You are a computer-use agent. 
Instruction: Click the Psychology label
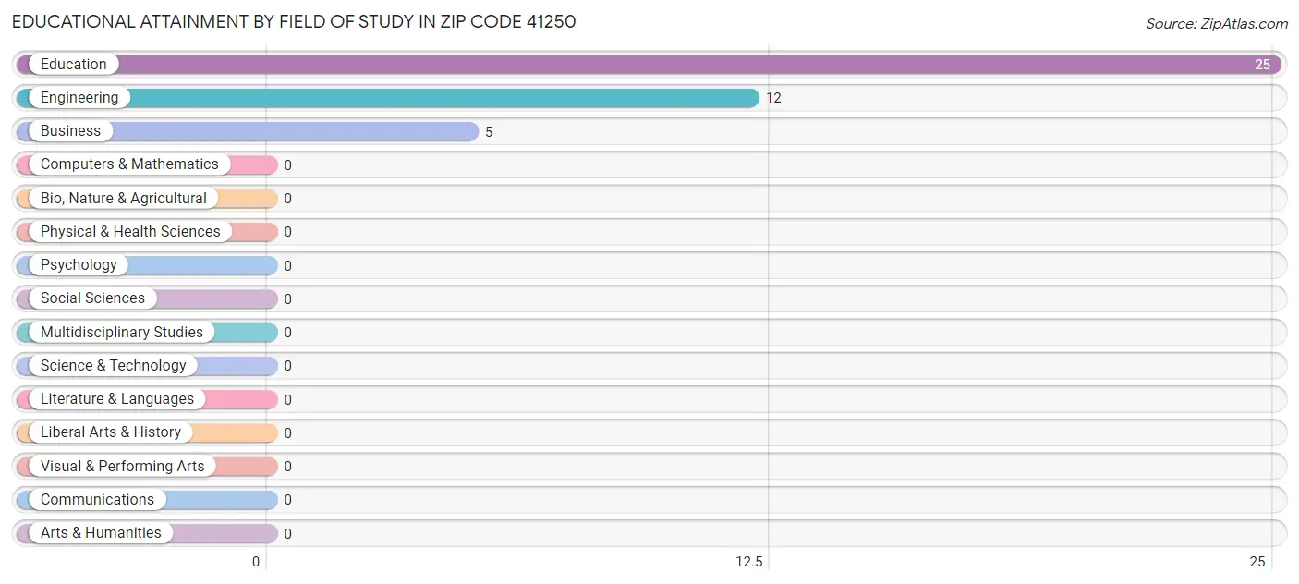tap(79, 265)
